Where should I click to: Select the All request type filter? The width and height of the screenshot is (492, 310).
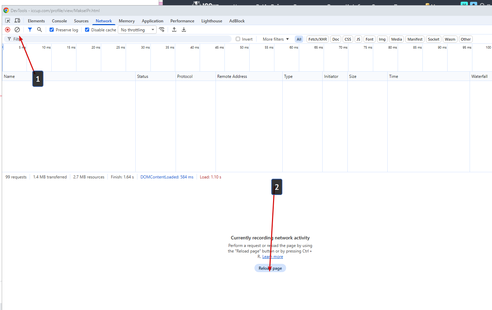299,39
